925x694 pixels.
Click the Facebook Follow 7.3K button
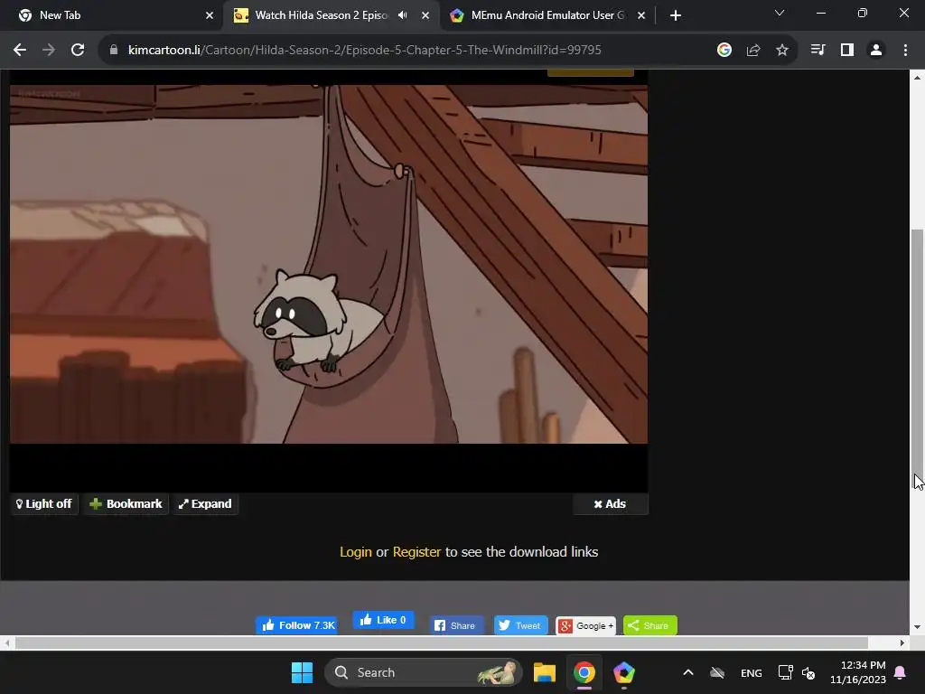[296, 625]
